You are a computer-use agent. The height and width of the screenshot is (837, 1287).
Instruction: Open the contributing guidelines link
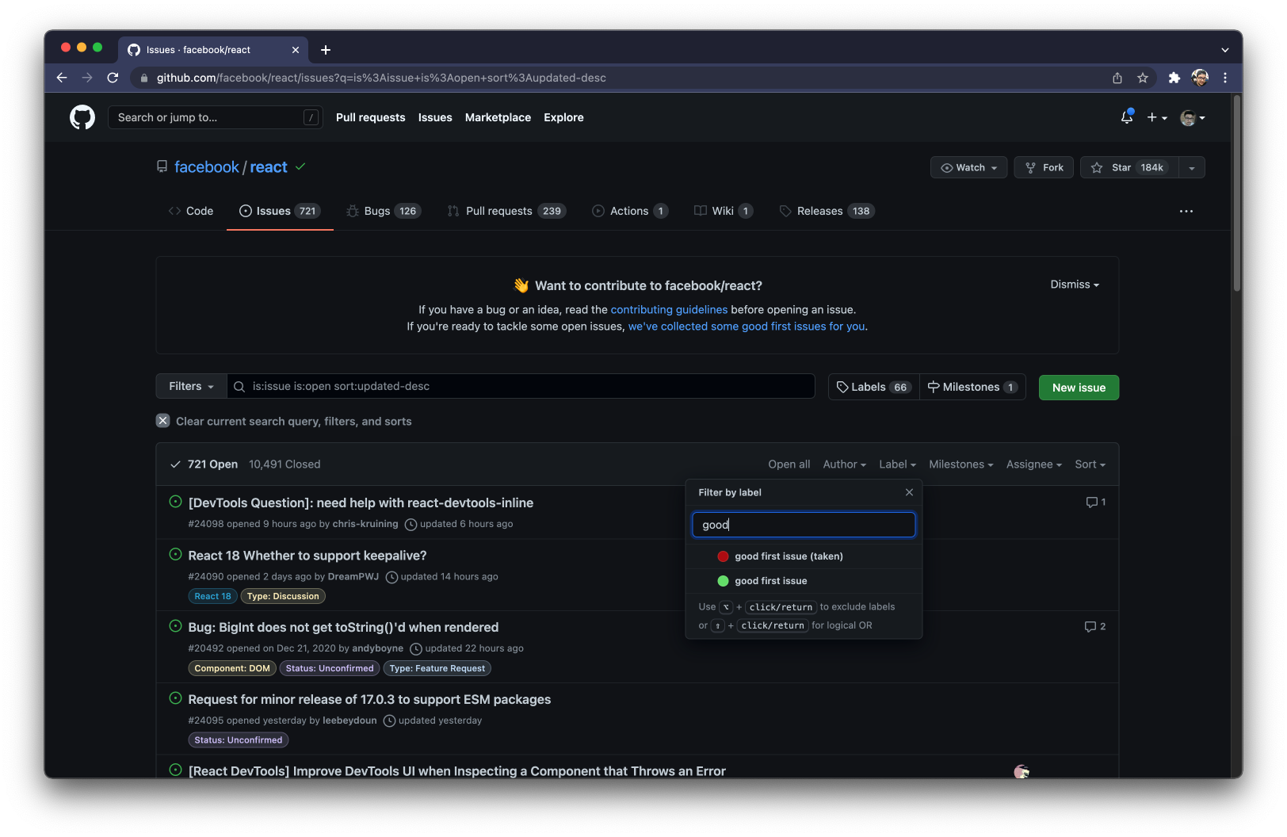pyautogui.click(x=669, y=310)
